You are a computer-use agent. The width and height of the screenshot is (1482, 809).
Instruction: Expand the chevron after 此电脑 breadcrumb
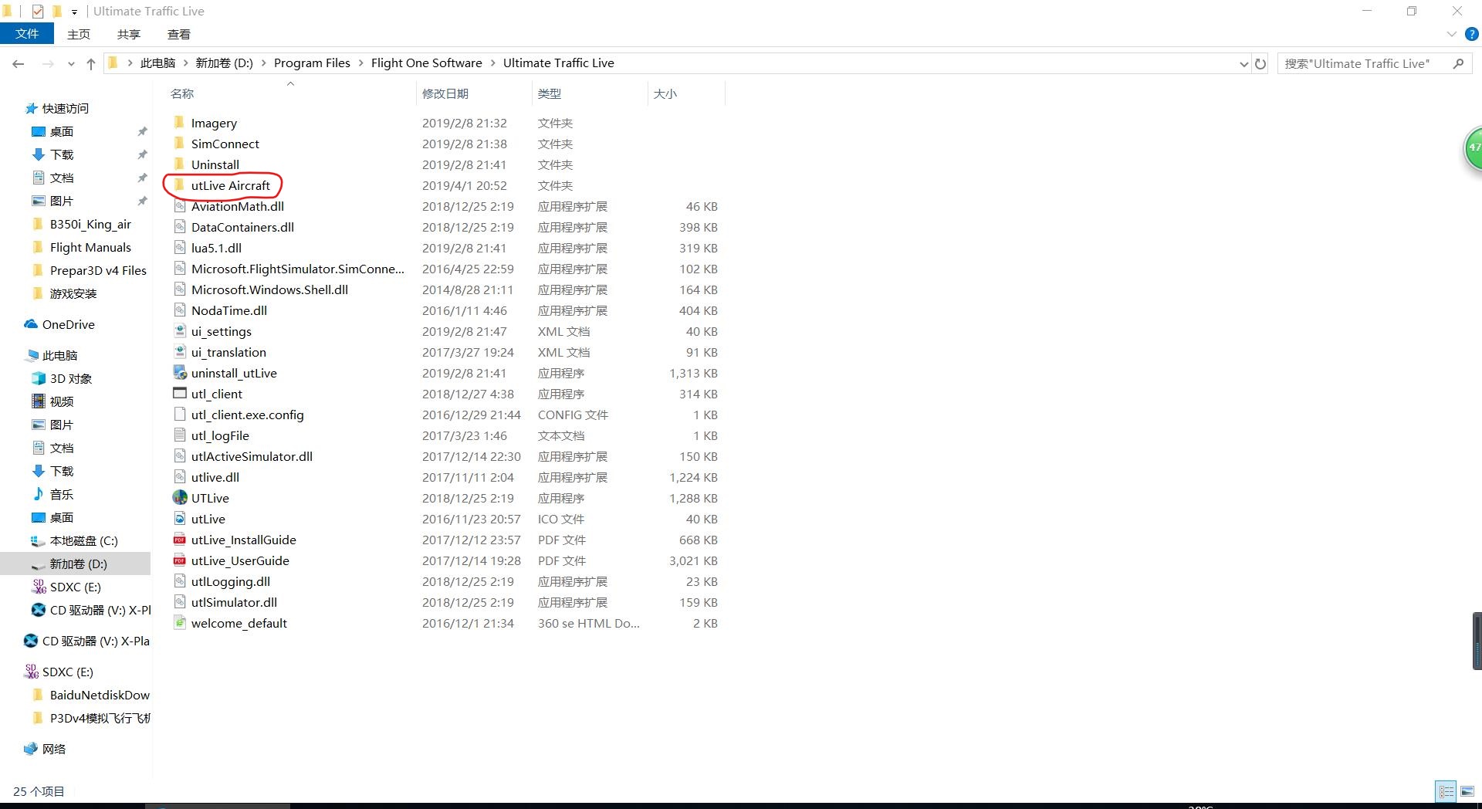(x=185, y=63)
